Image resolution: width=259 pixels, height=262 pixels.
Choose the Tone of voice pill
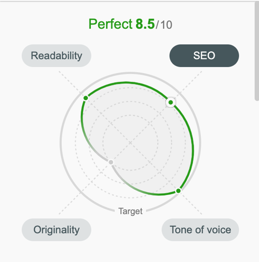pyautogui.click(x=200, y=230)
